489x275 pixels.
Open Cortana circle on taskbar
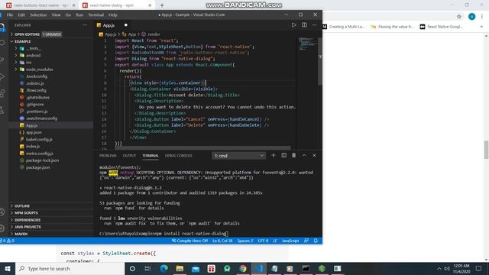click(132, 268)
